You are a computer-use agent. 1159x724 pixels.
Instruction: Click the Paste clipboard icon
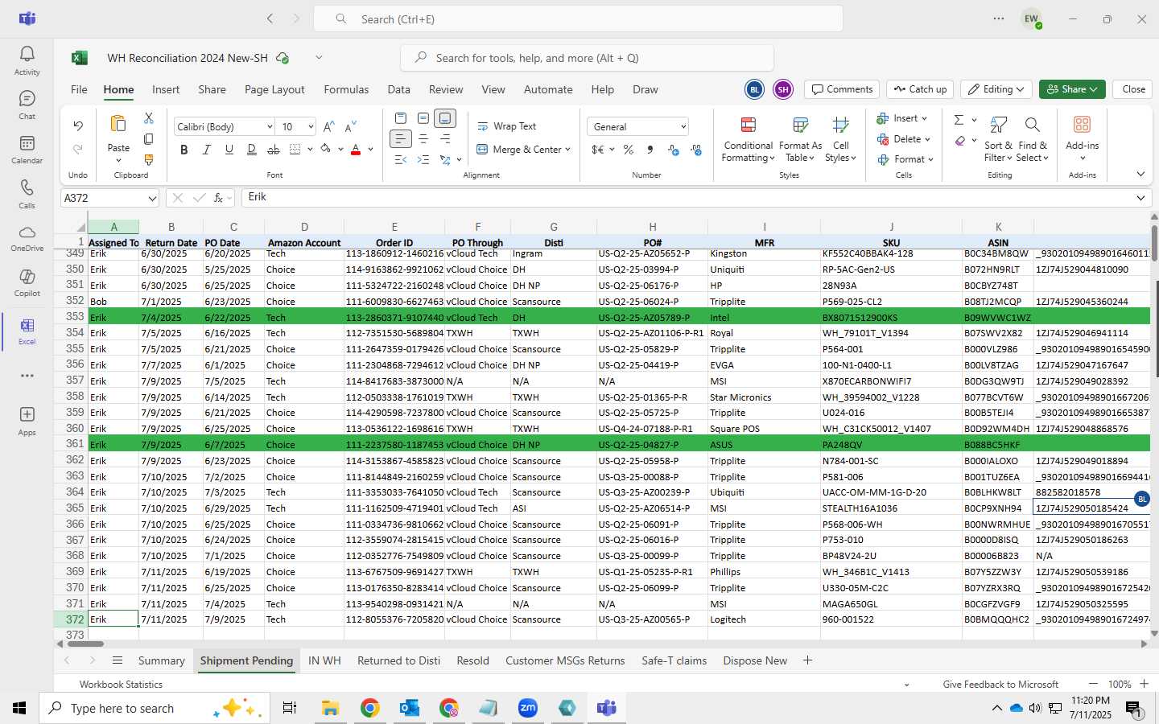tap(118, 124)
